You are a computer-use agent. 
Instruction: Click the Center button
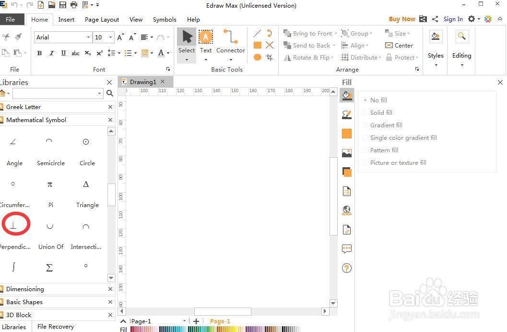pyautogui.click(x=400, y=45)
